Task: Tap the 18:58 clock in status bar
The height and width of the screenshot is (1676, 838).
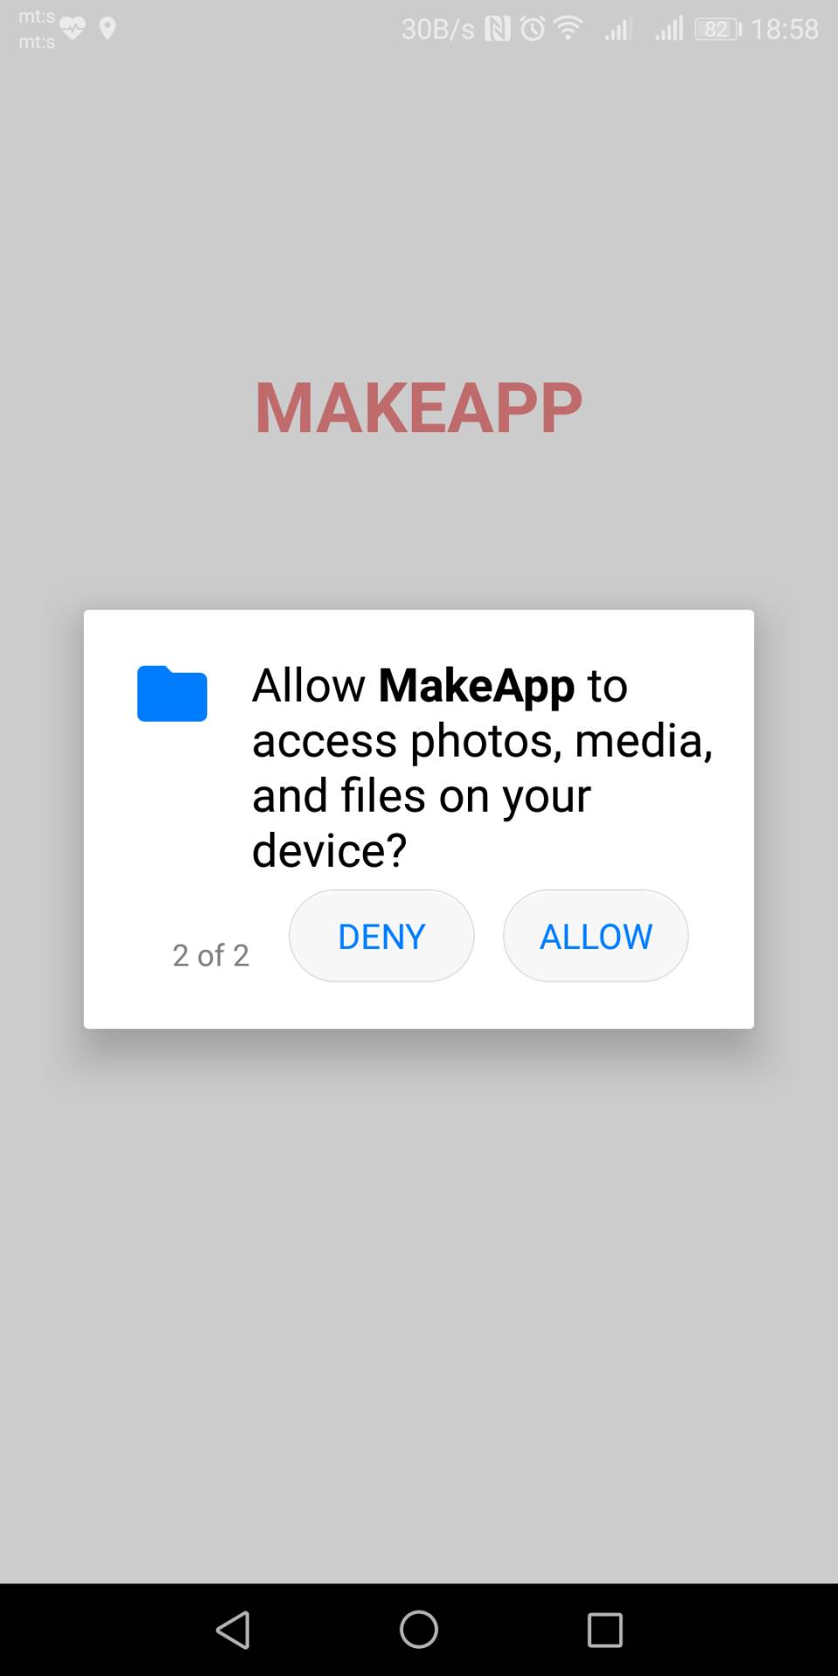Action: tap(785, 29)
